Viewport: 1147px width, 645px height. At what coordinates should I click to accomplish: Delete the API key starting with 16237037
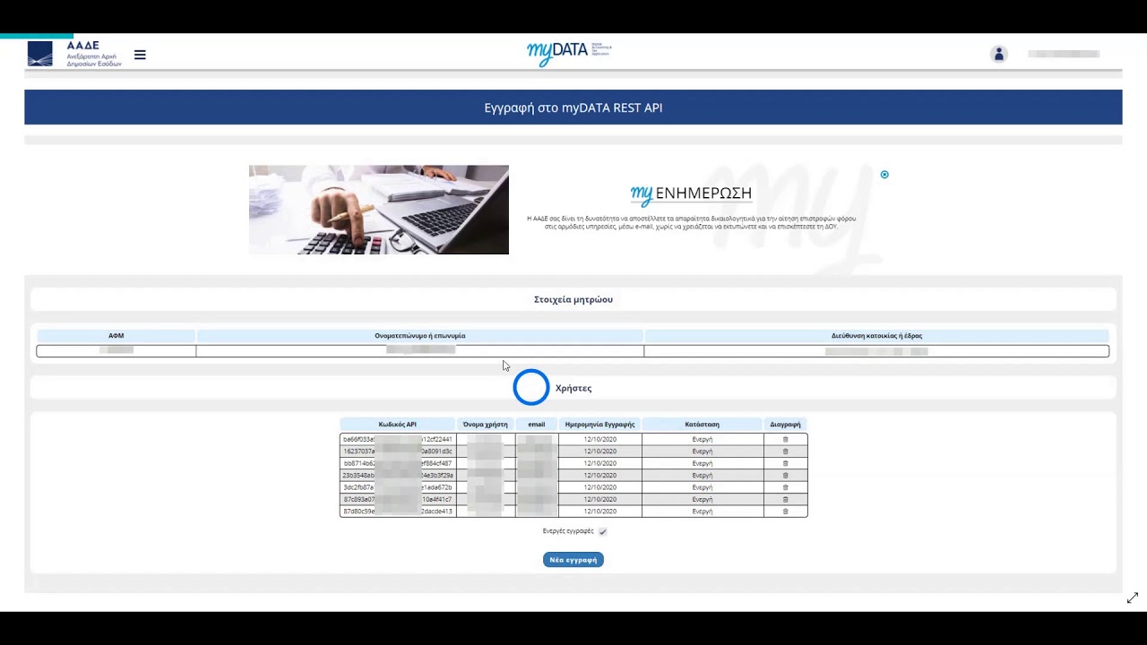coord(785,451)
